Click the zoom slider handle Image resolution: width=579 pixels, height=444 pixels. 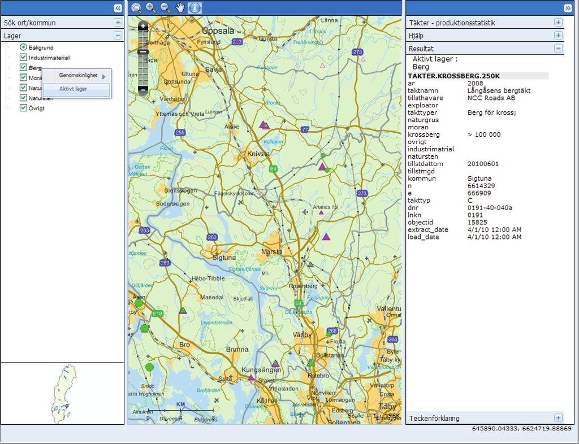[143, 52]
